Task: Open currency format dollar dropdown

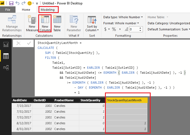Action: click(107, 29)
